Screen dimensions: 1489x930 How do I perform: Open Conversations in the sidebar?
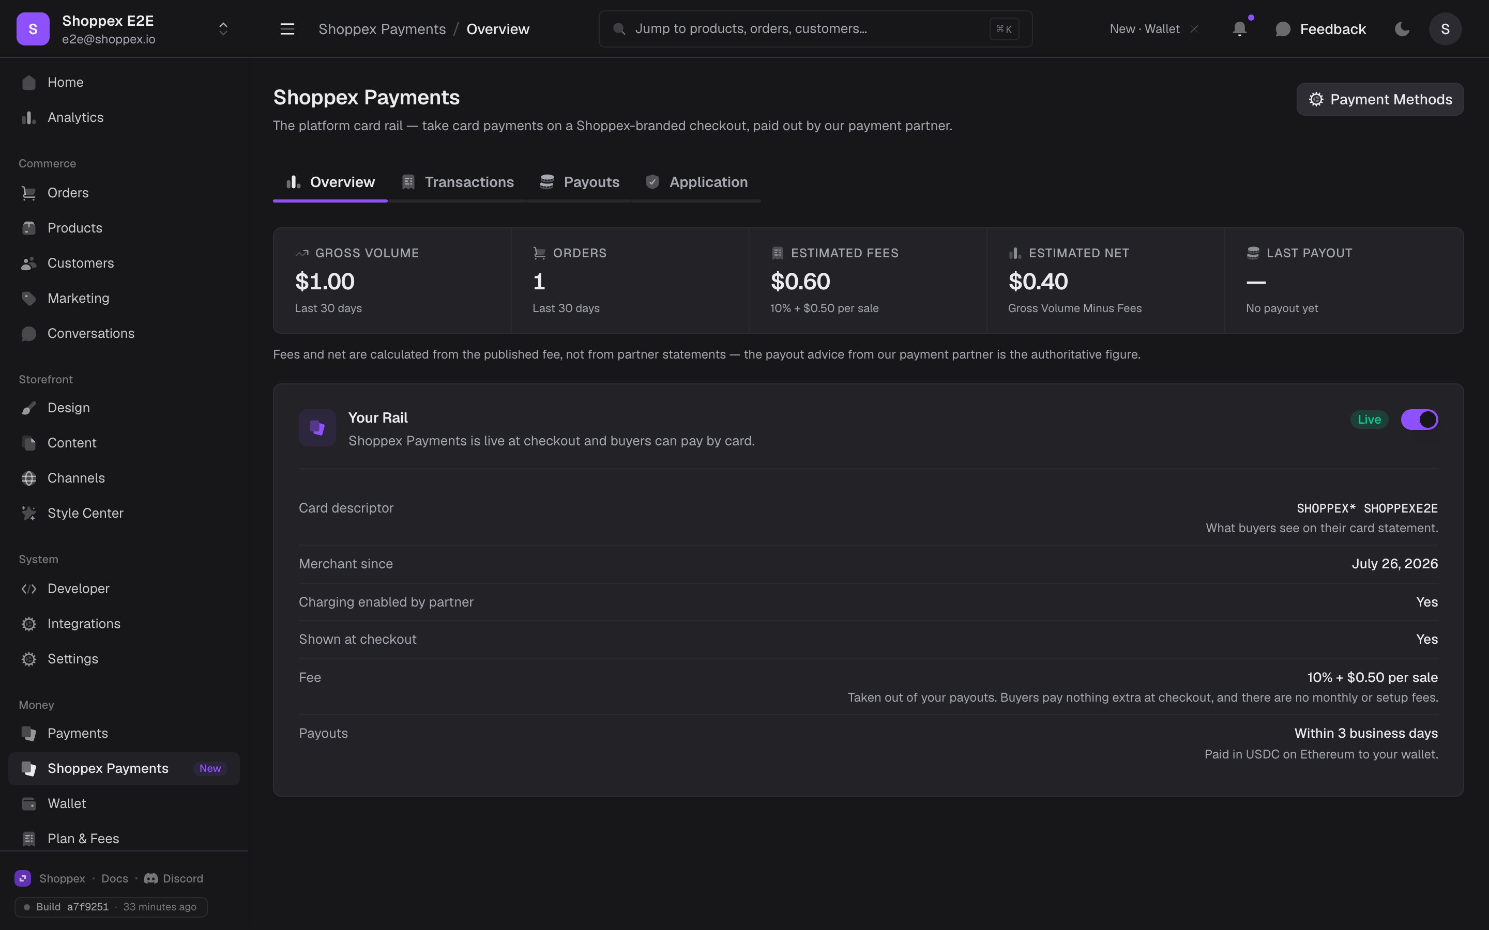124,333
